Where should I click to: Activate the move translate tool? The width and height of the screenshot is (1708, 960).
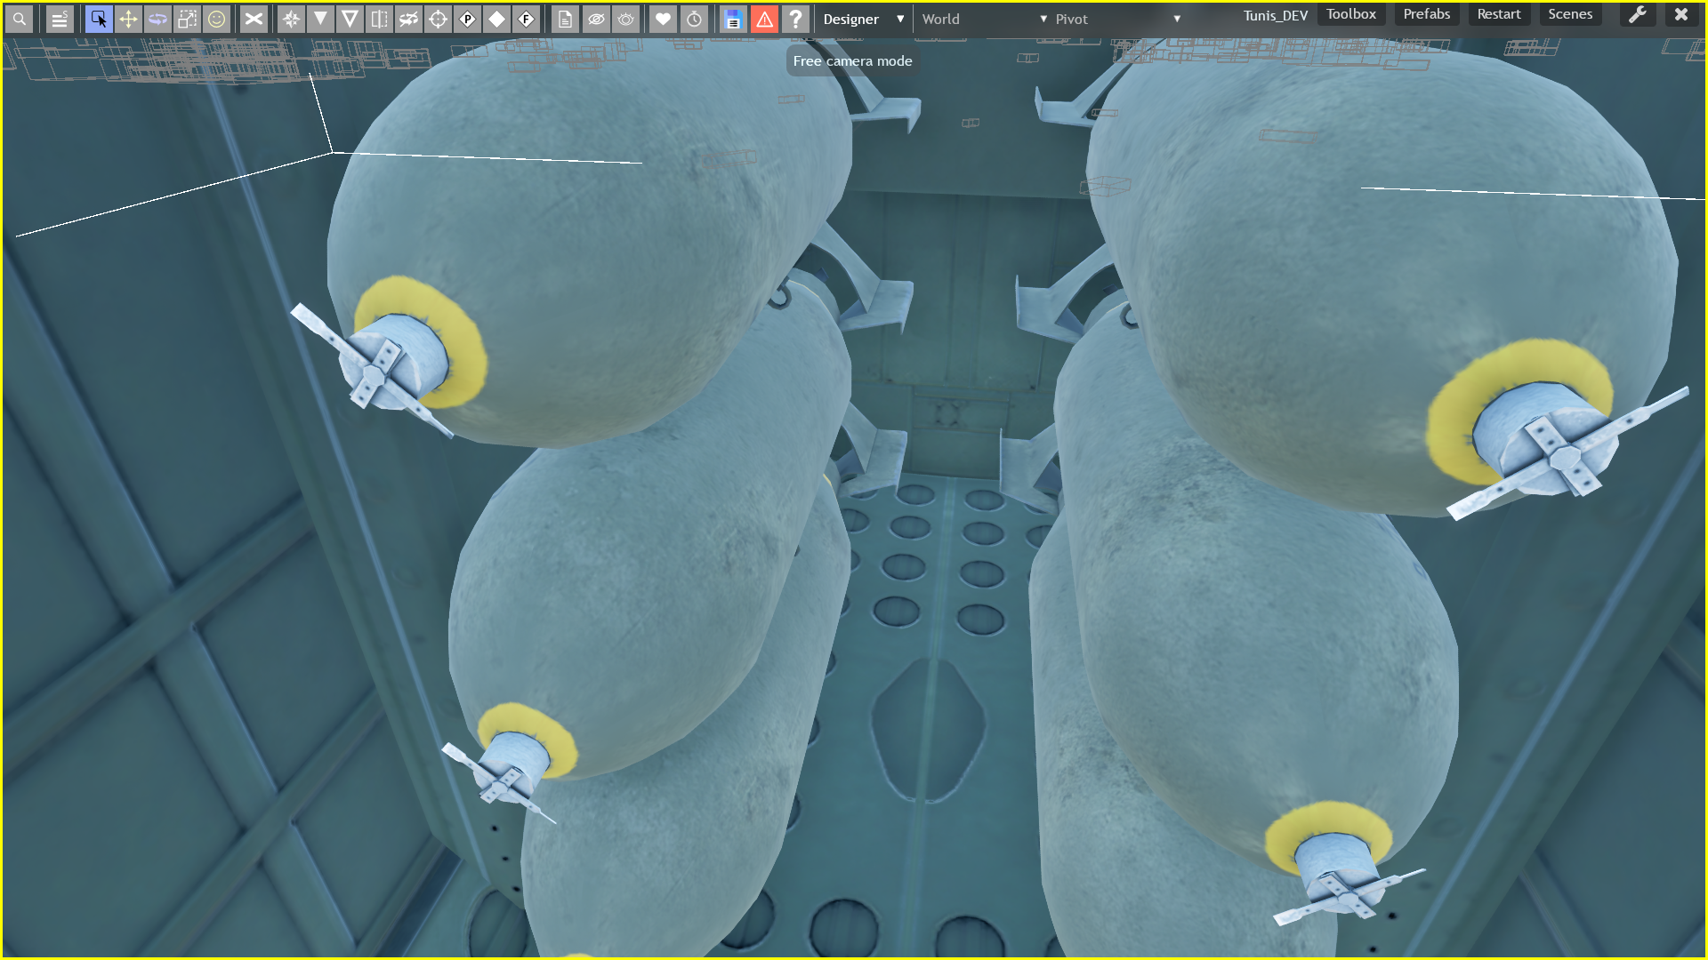coord(128,19)
